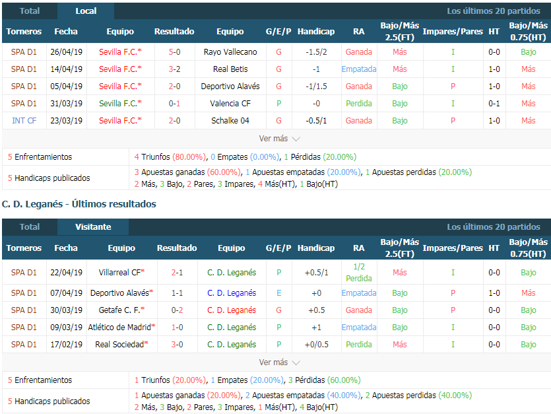Image resolution: width=551 pixels, height=414 pixels.
Task: Click INT CF tournament label
Action: tap(24, 121)
